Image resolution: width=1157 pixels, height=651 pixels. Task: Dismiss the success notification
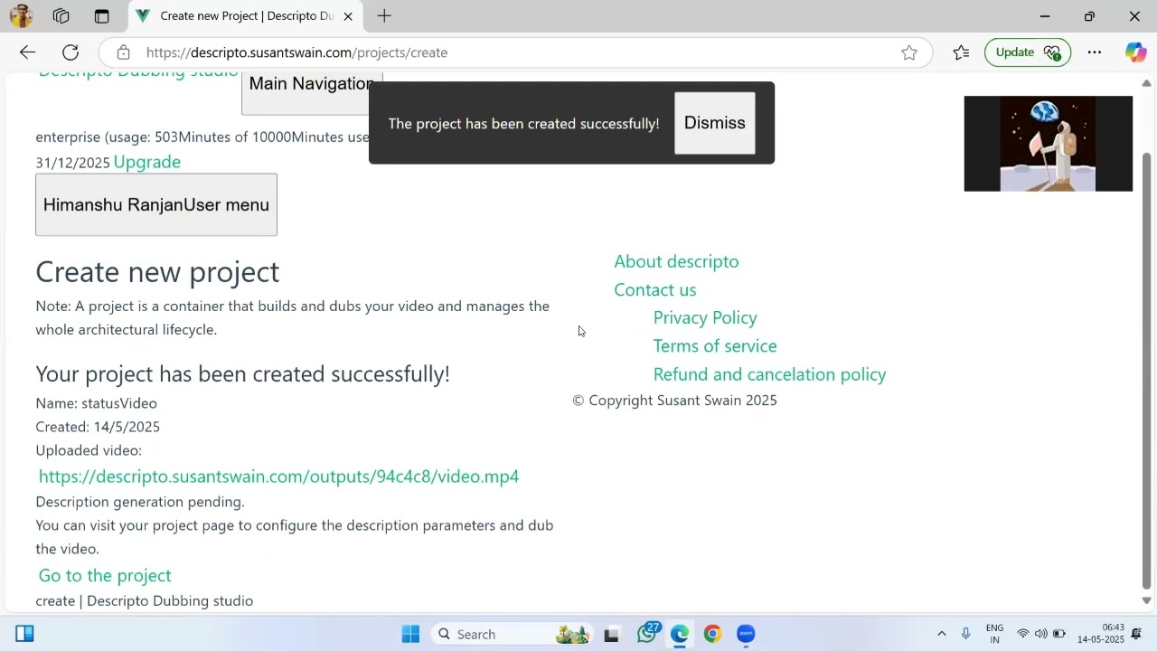(x=715, y=123)
